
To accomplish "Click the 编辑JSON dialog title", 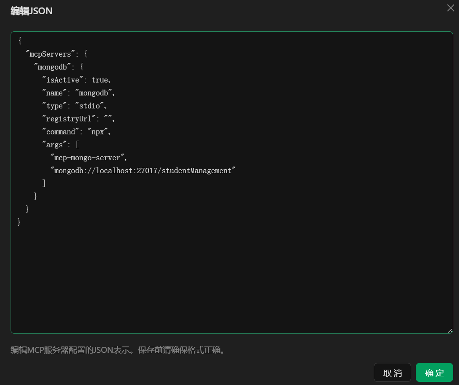I will coord(32,11).
